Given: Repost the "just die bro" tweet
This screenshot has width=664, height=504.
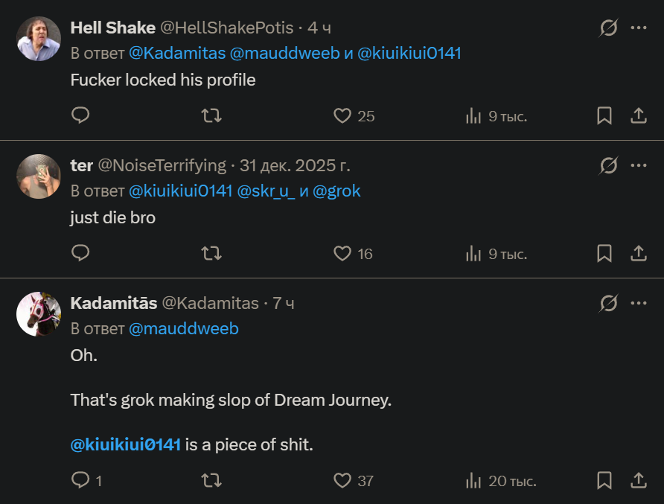Looking at the screenshot, I should pos(212,254).
